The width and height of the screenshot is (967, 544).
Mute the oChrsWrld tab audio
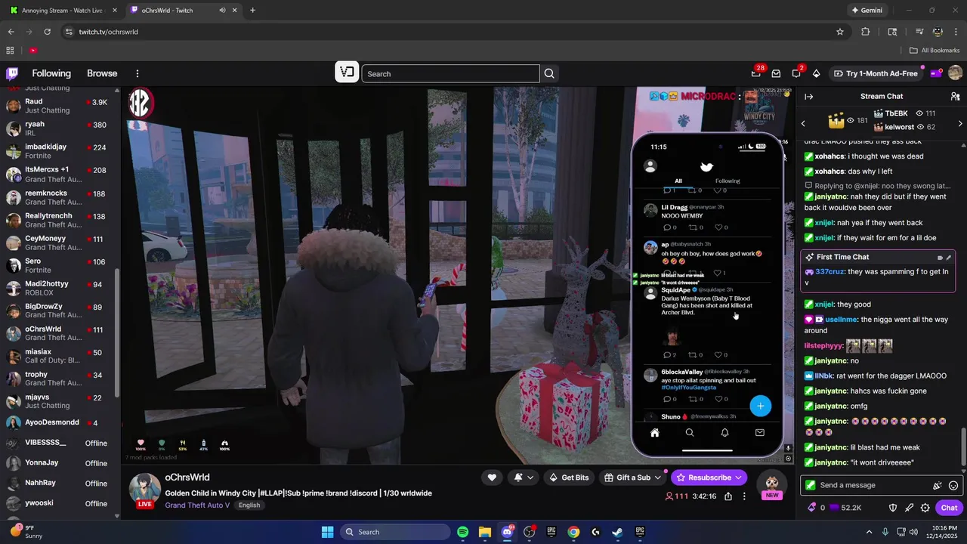[222, 11]
